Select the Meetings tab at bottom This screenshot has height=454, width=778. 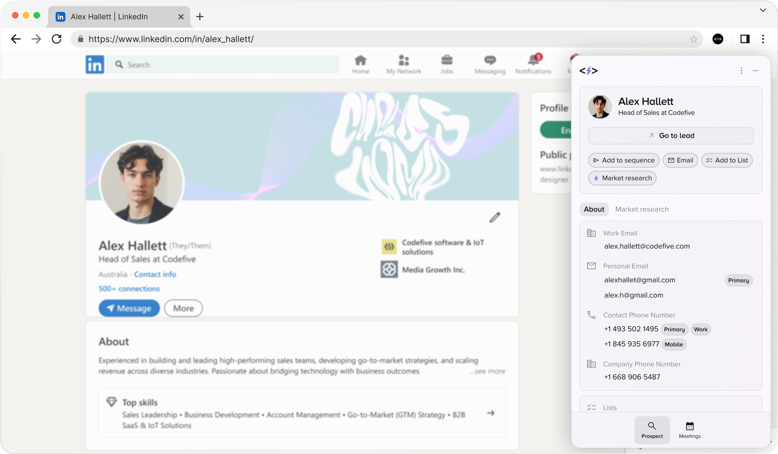690,430
